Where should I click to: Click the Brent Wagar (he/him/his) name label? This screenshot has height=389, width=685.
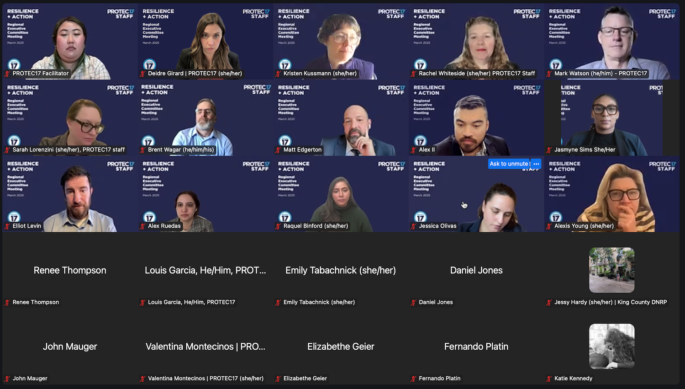[181, 150]
